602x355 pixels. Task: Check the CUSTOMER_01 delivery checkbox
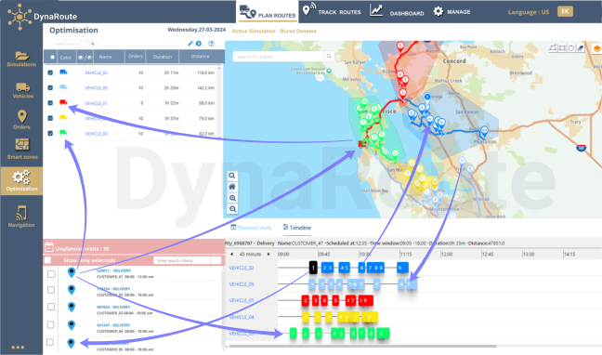click(51, 274)
